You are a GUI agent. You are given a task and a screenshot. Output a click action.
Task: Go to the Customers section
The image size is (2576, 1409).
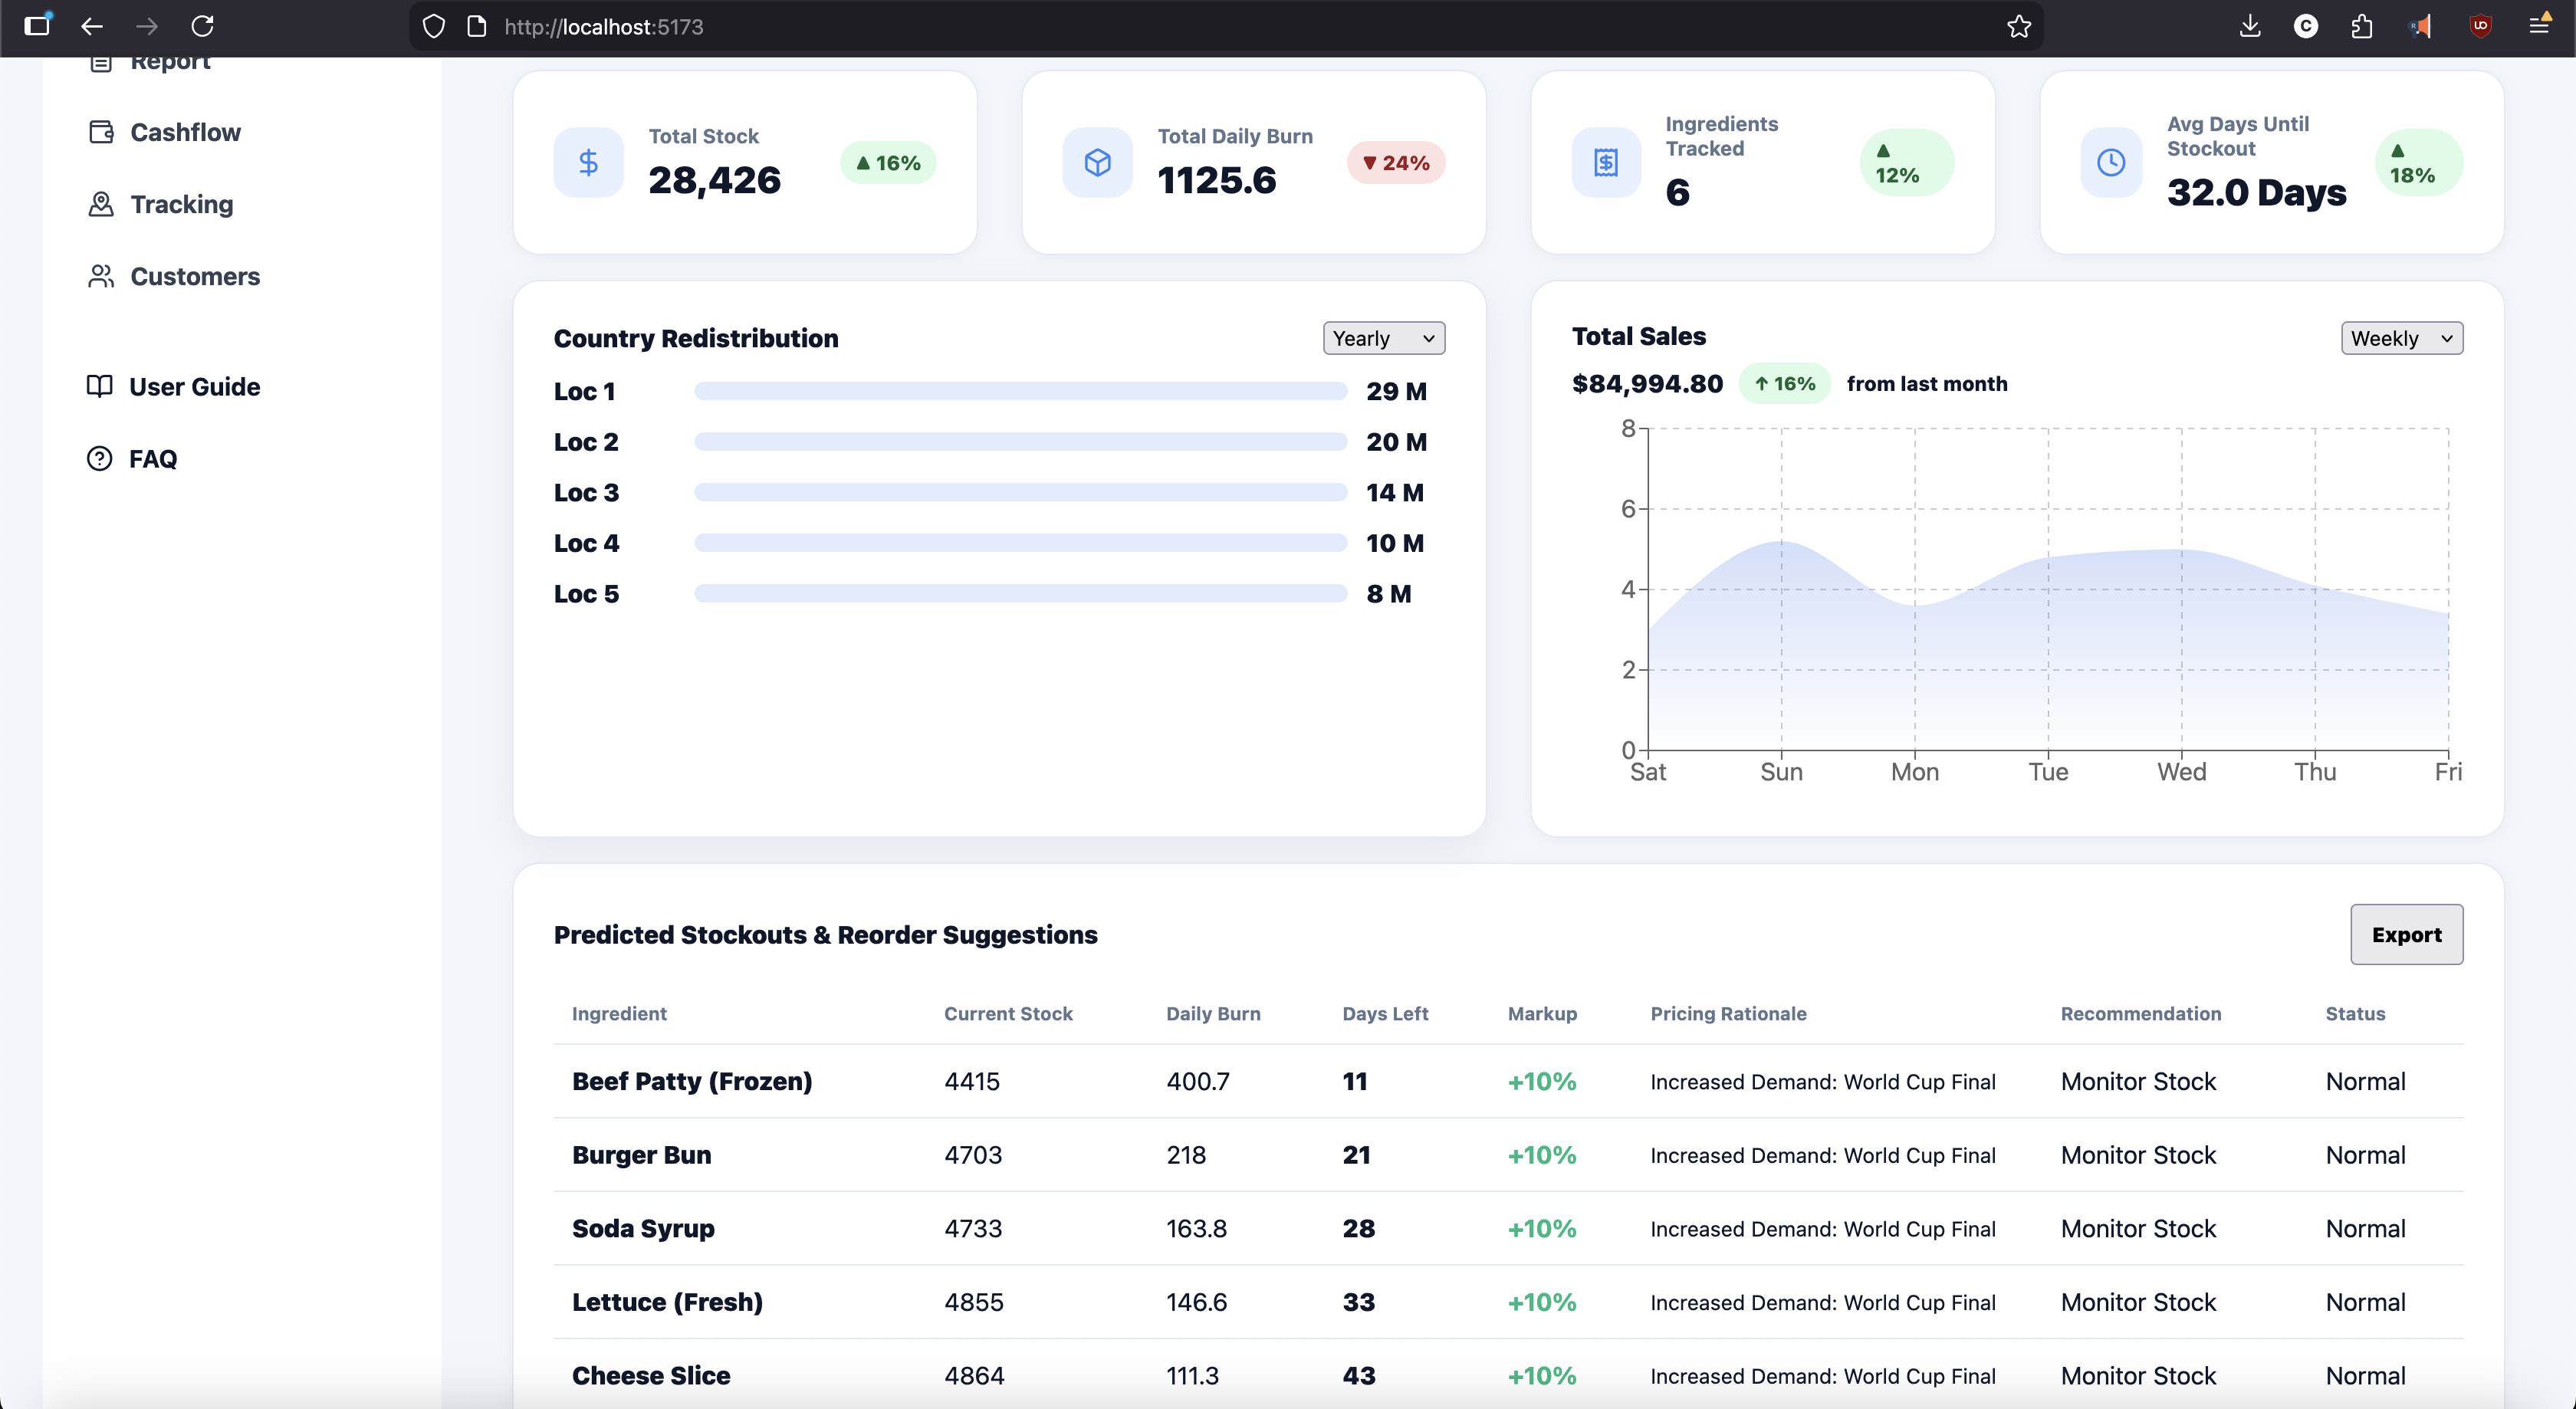195,276
